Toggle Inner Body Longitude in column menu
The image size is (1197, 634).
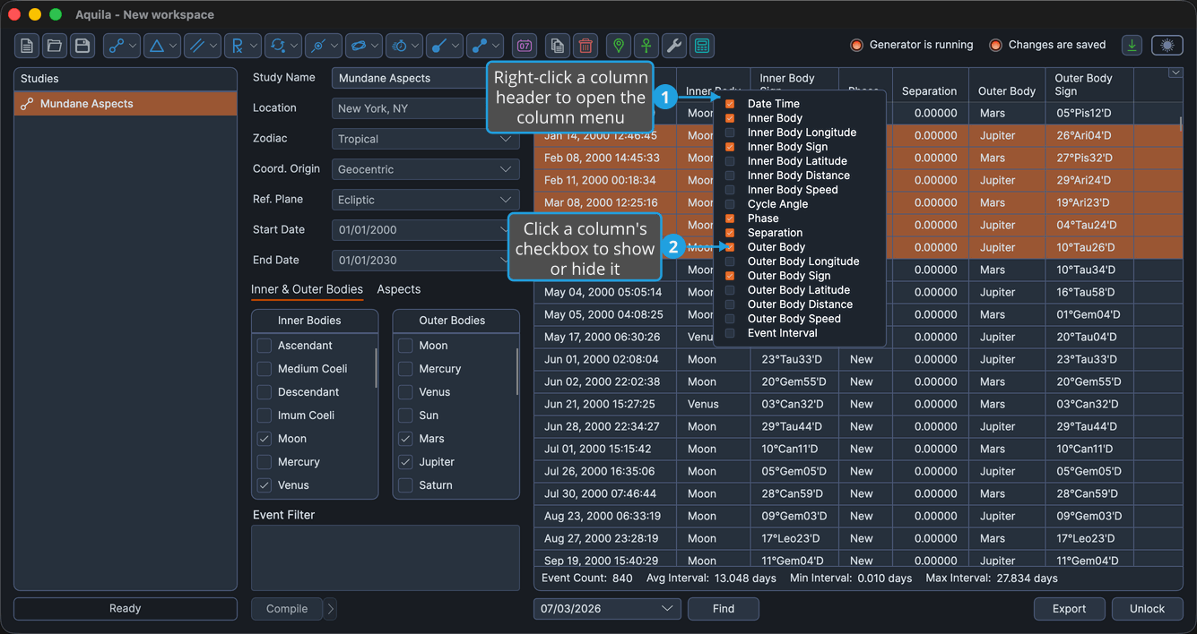(x=730, y=133)
